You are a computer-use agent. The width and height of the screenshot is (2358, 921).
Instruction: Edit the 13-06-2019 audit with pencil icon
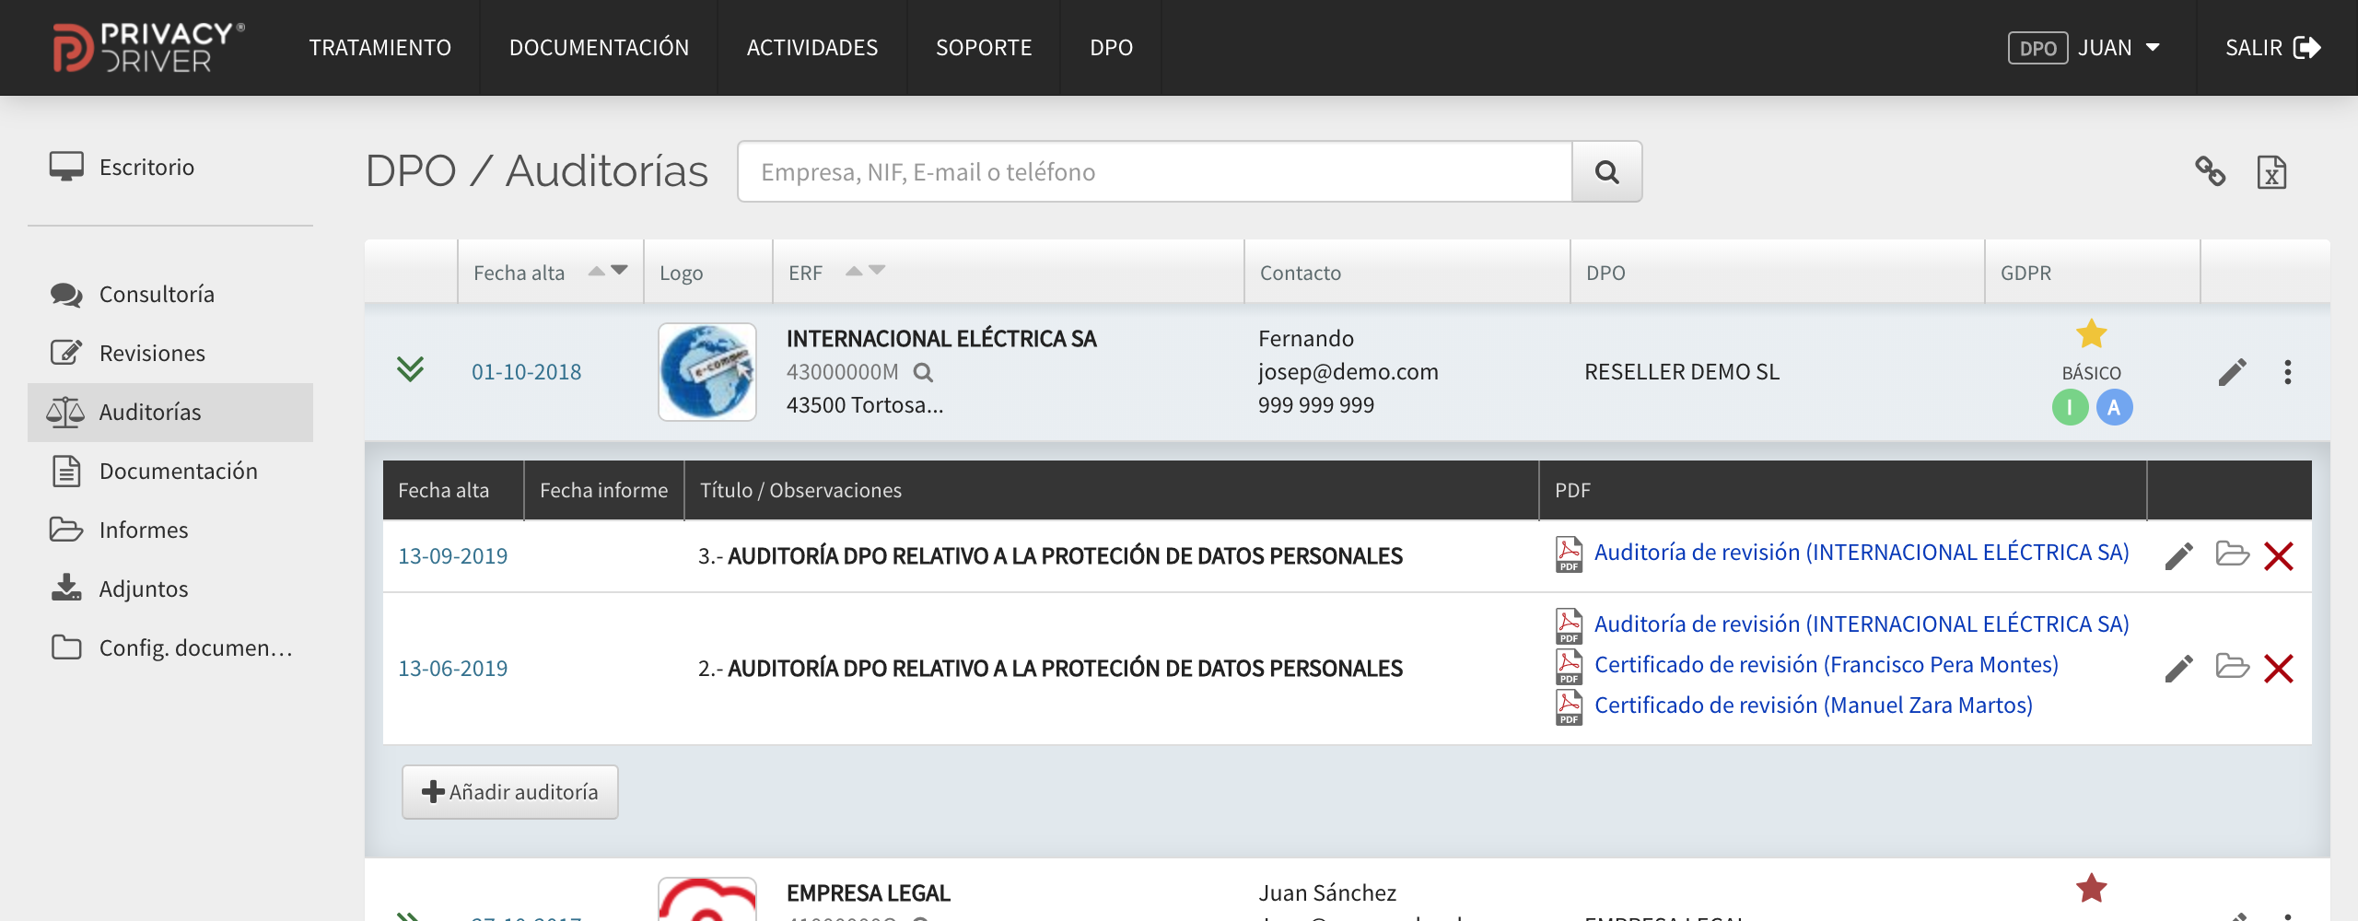pyautogui.click(x=2178, y=669)
